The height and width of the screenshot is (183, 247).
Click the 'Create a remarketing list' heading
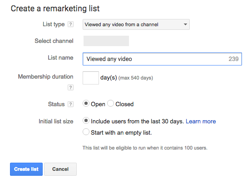pyautogui.click(x=55, y=9)
